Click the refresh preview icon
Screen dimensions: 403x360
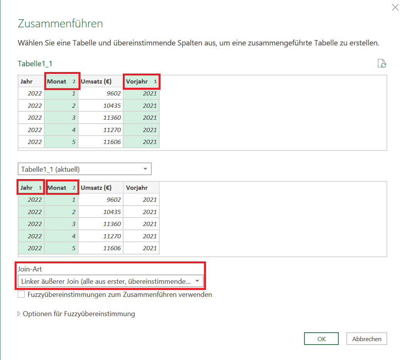pos(381,64)
